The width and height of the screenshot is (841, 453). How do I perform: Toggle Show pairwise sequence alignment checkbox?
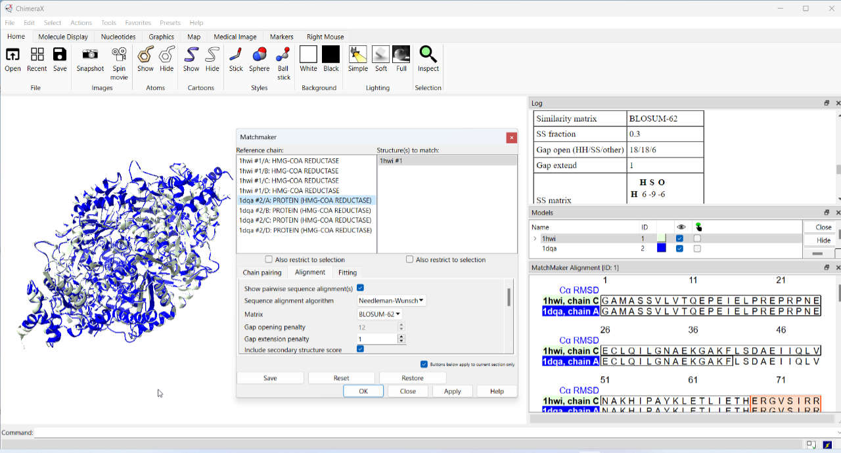pos(360,288)
